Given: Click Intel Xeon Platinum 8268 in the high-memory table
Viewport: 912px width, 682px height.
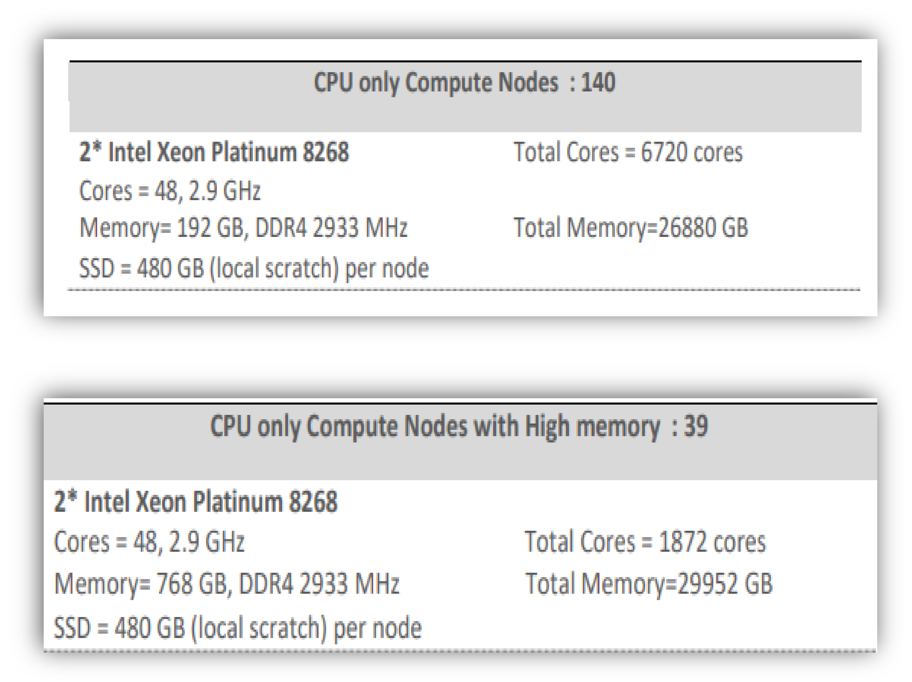Looking at the screenshot, I should (x=196, y=502).
